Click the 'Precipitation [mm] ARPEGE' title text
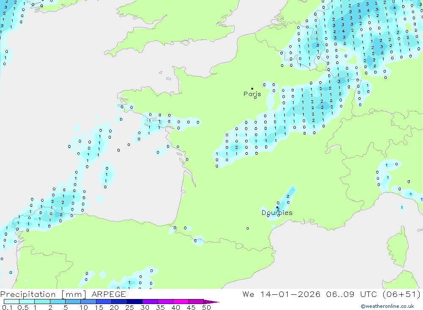 63,294
